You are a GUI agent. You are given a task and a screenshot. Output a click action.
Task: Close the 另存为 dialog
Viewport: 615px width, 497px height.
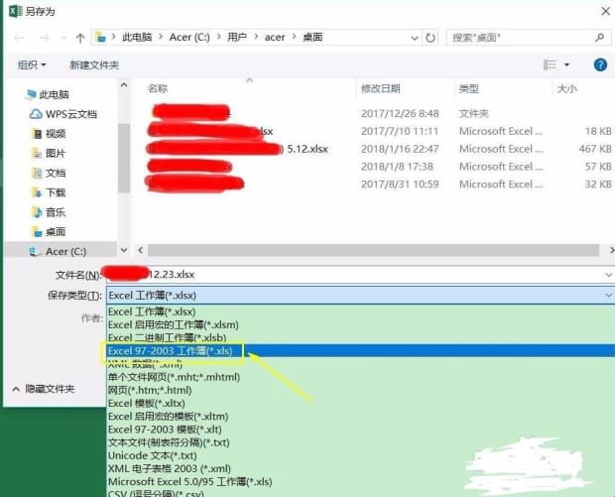coord(606,11)
